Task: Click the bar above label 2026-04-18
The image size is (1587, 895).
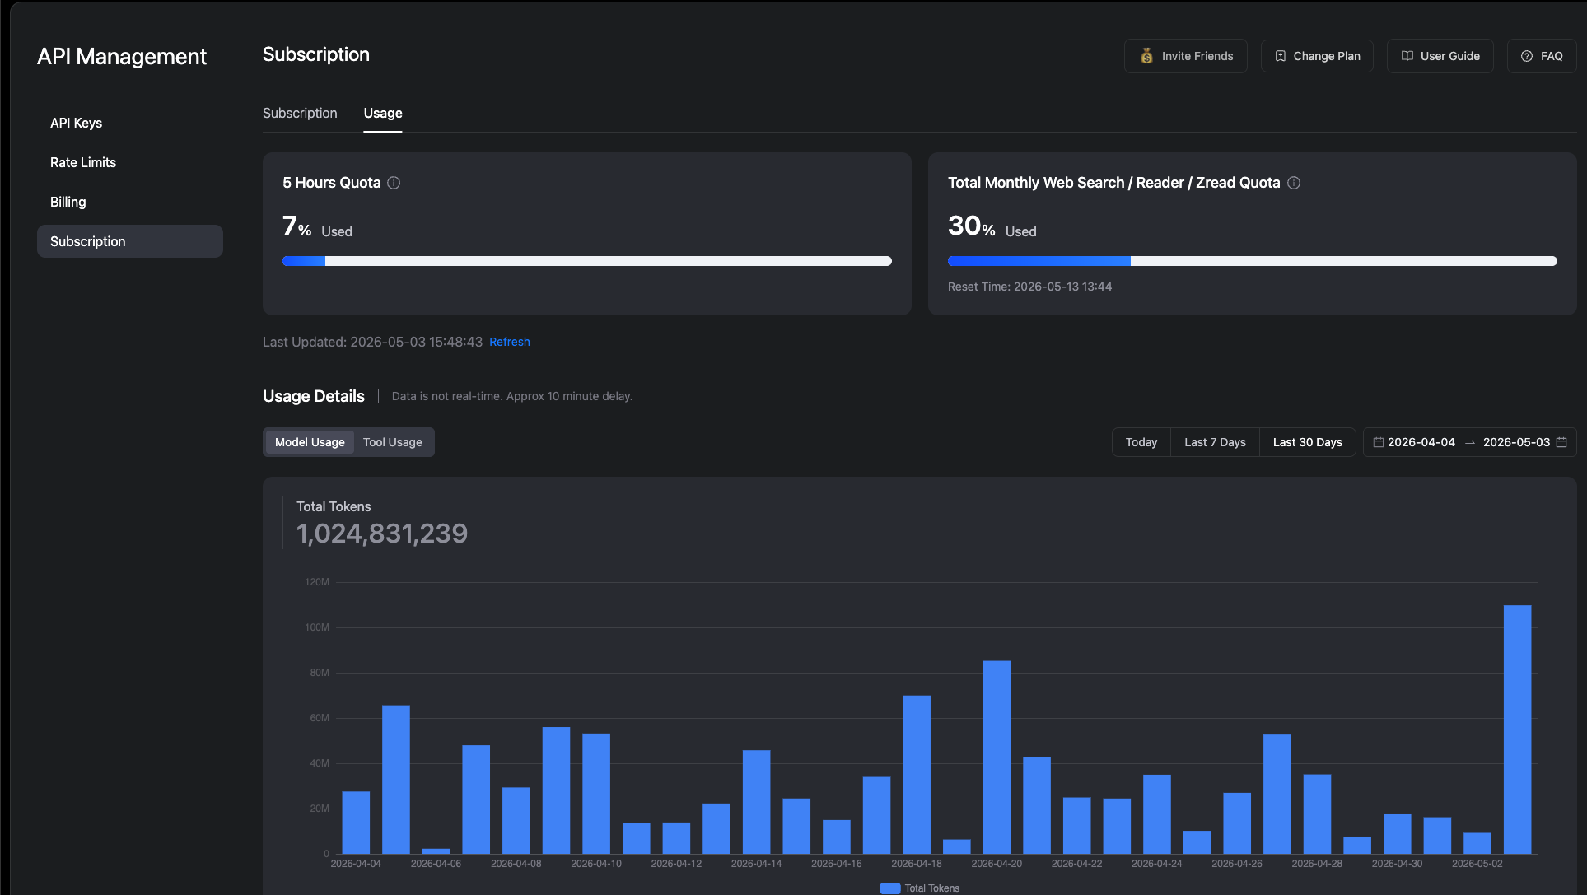Action: click(917, 775)
